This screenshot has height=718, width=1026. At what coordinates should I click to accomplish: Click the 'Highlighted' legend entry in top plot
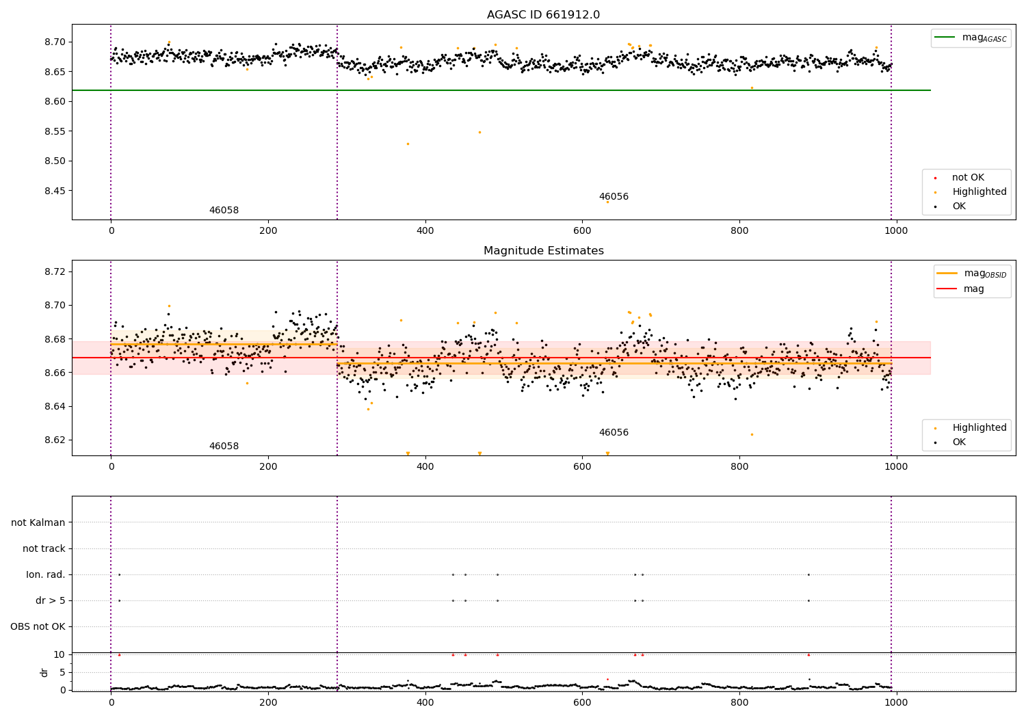coord(970,192)
